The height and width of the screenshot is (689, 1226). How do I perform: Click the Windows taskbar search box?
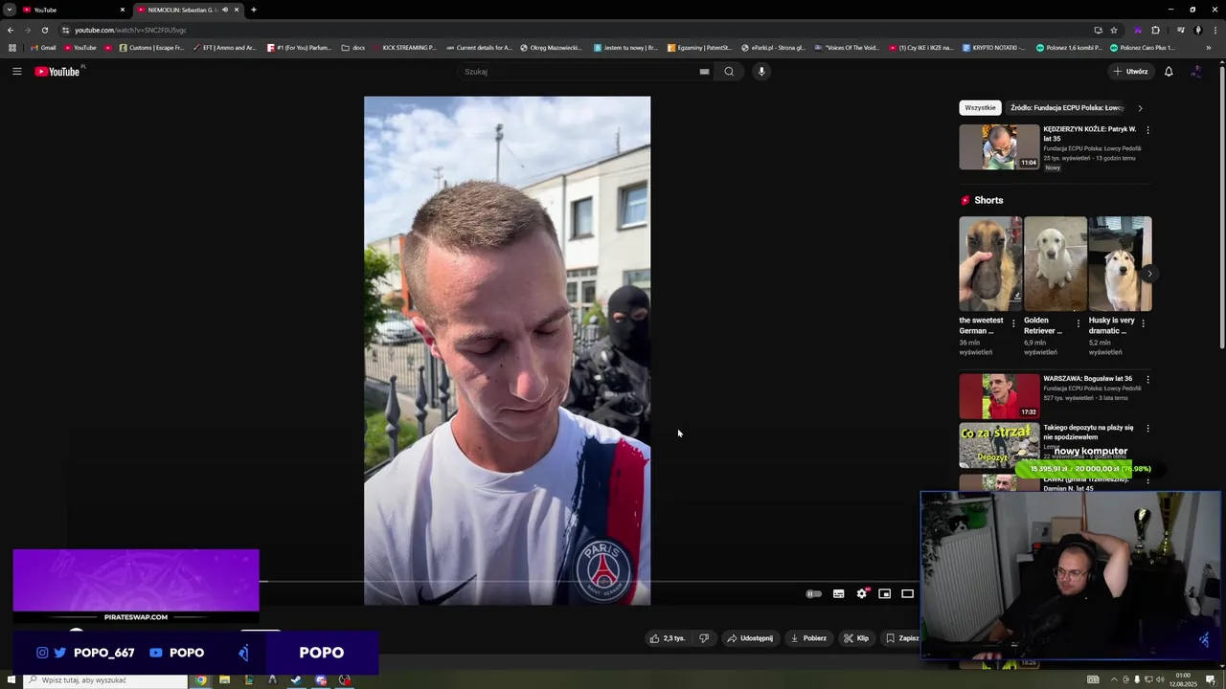click(104, 680)
